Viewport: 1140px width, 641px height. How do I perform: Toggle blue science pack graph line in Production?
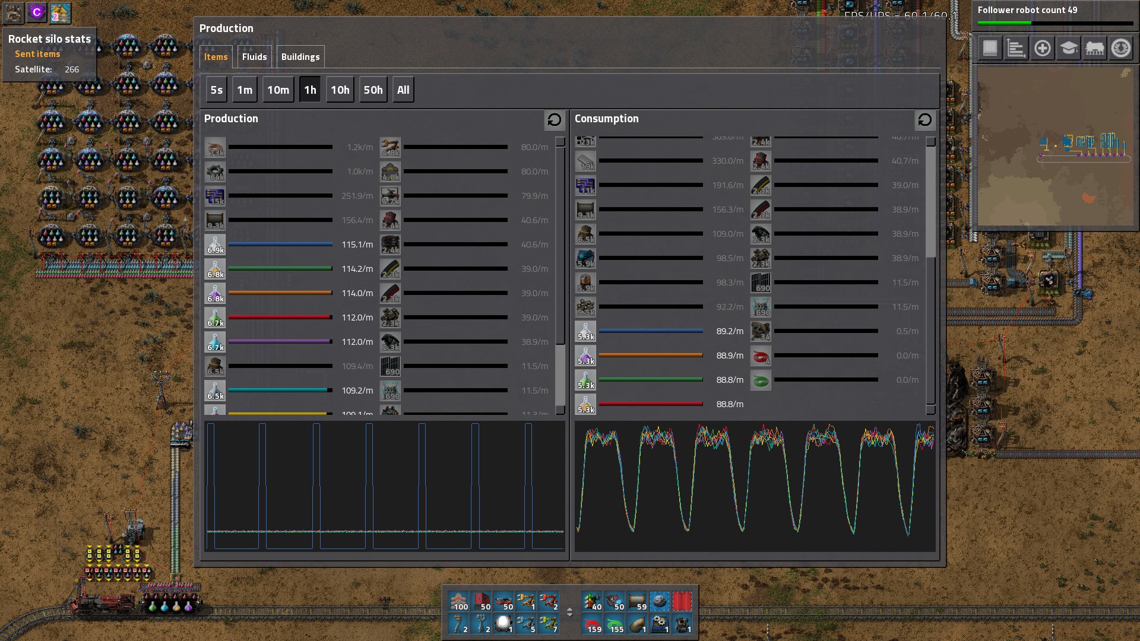pyautogui.click(x=280, y=245)
